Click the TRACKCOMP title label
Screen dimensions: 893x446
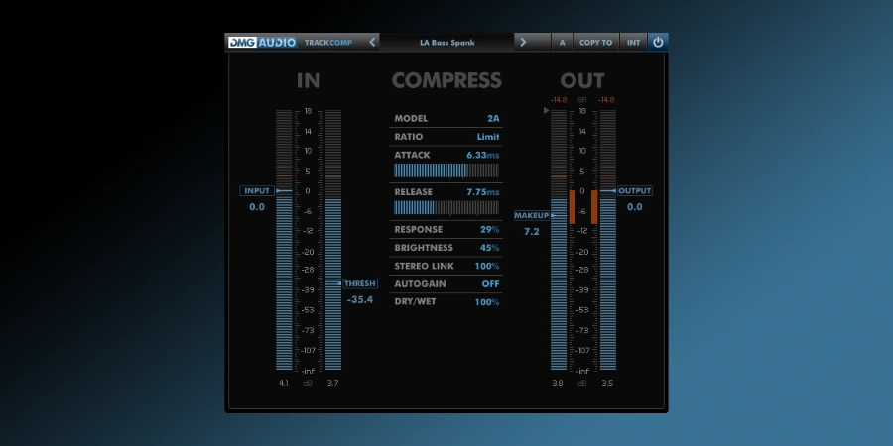point(328,42)
